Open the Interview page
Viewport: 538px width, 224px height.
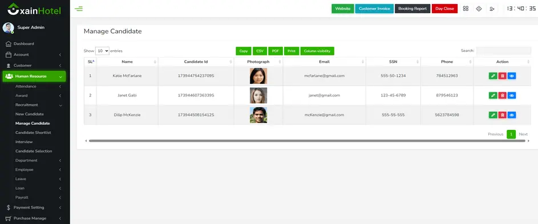24,142
